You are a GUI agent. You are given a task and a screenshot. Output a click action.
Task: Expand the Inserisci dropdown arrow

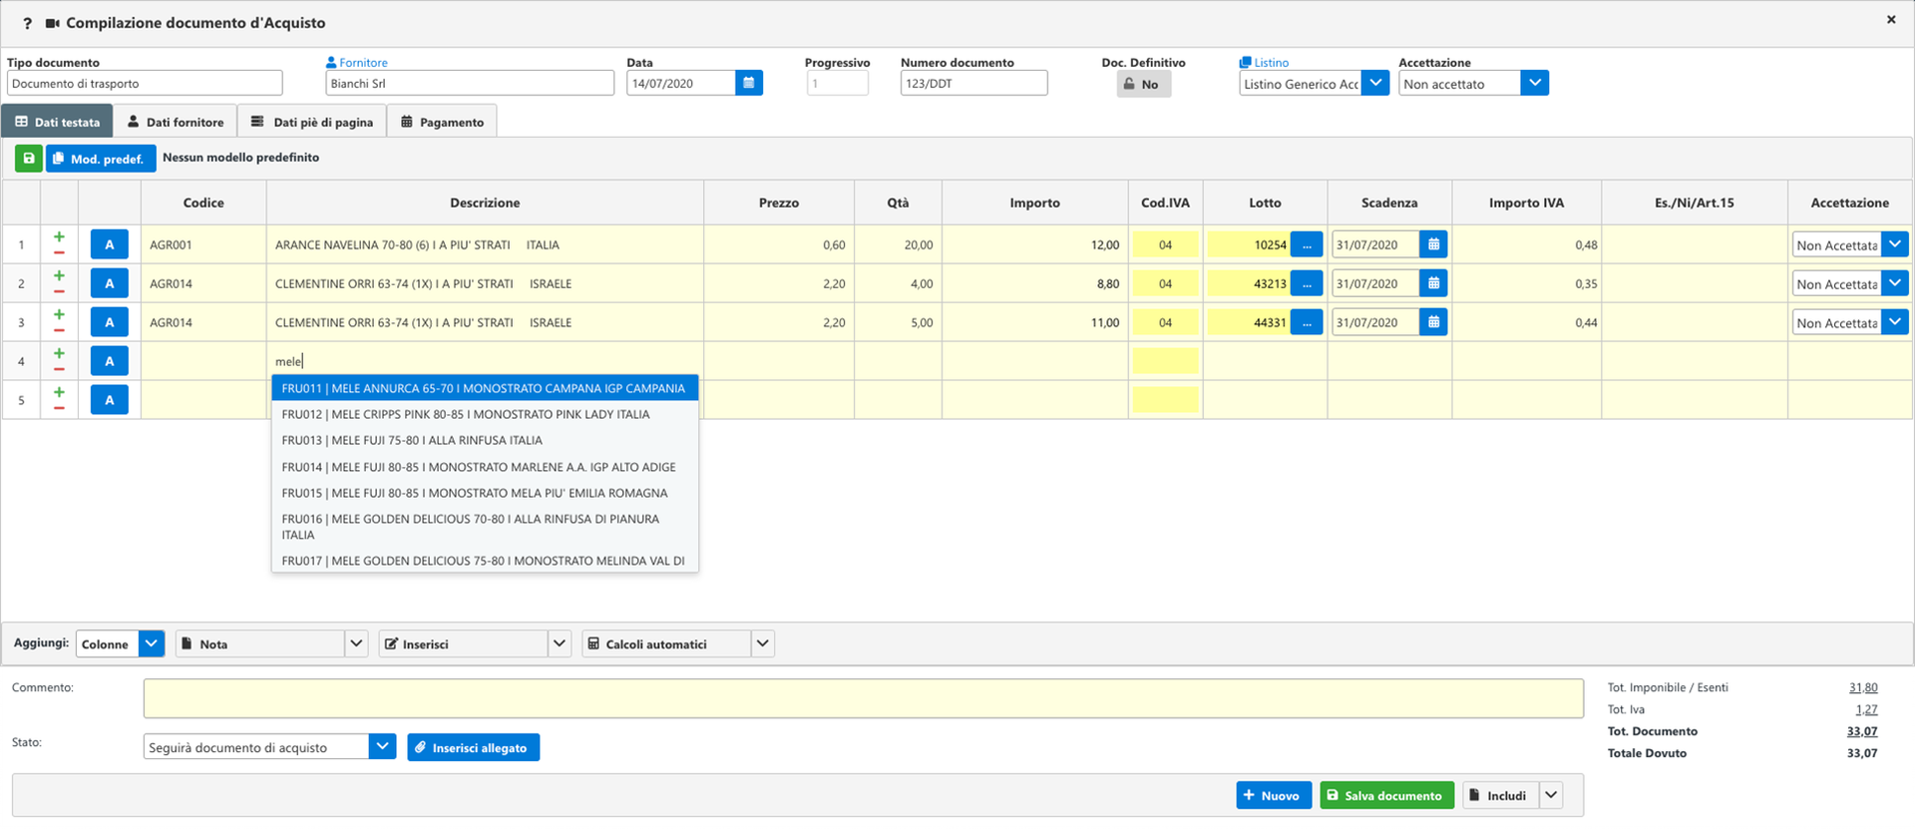point(560,643)
